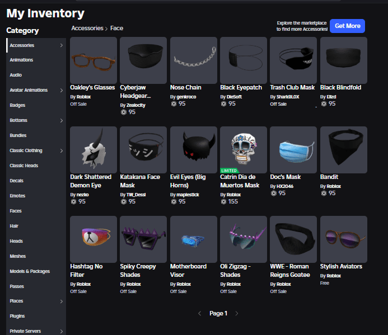Open the Bandit item thumbnail

point(343,150)
